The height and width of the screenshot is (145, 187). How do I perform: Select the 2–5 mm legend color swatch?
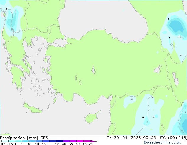(x=25, y=141)
